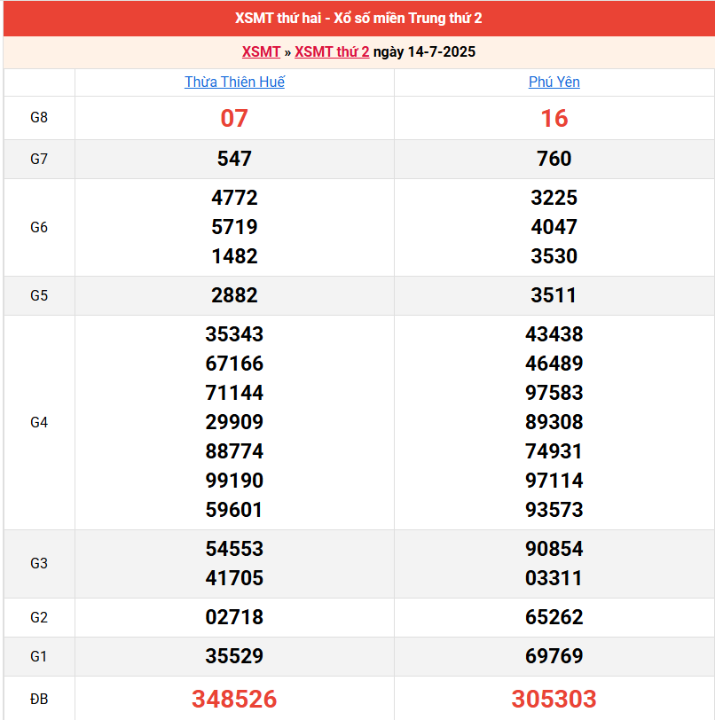Click the G6 row label
This screenshot has height=720, width=715.
39,227
